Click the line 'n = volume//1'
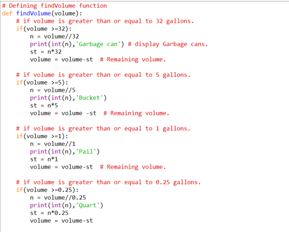The width and height of the screenshot is (289, 232). (x=53, y=144)
